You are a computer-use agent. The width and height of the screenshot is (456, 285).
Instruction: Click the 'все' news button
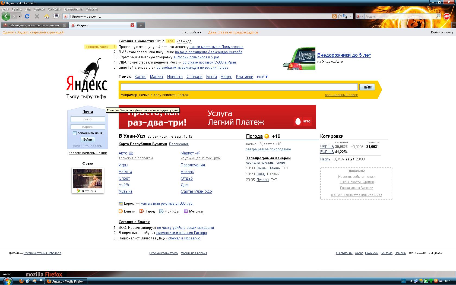click(x=170, y=41)
